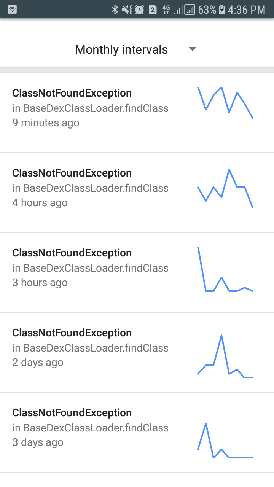The height and width of the screenshot is (487, 274).
Task: Tap the battery icon in status bar
Action: 222,10
